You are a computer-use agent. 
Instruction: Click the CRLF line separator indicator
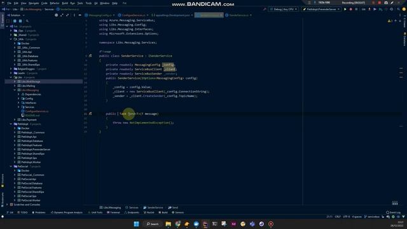tap(338, 216)
